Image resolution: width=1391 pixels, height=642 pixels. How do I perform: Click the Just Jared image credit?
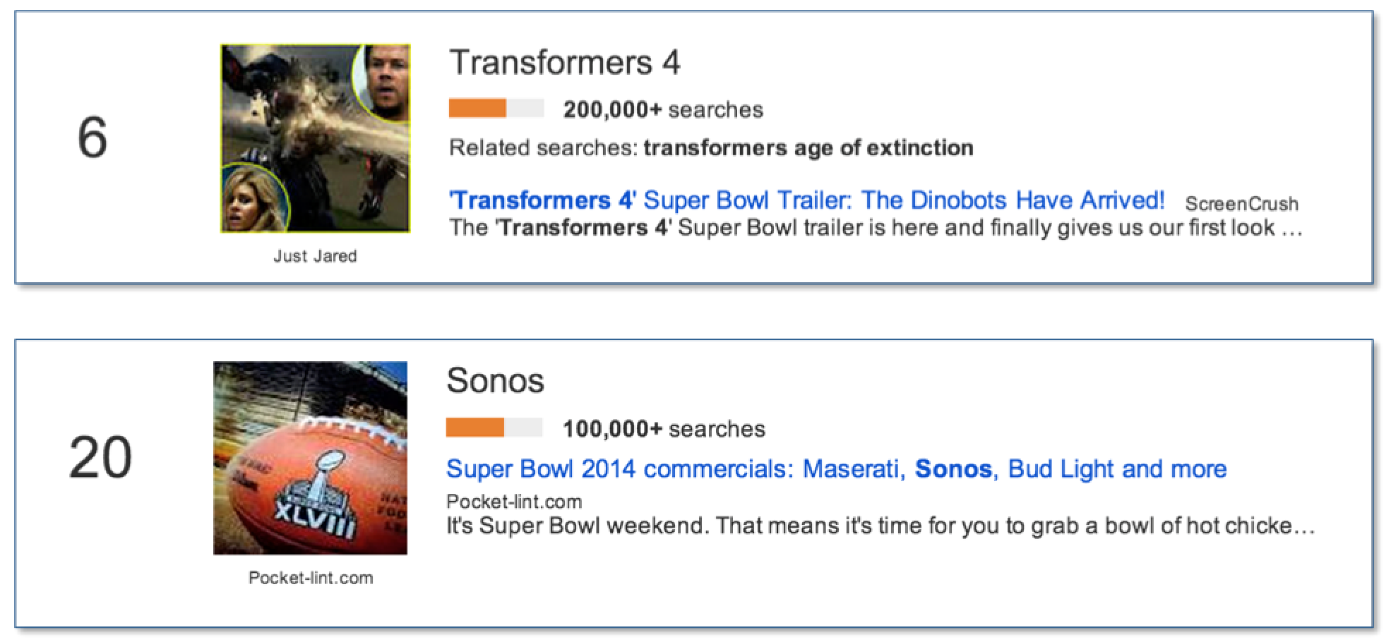tap(315, 256)
